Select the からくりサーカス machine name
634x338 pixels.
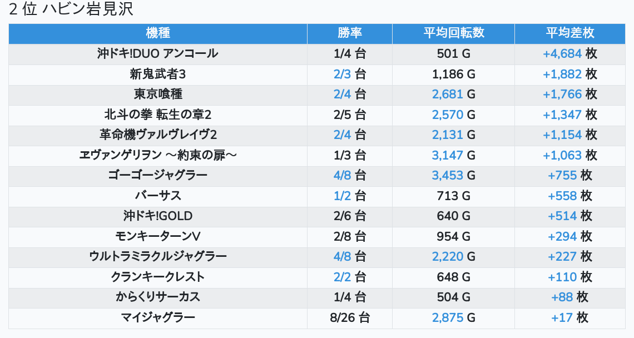[x=158, y=297]
